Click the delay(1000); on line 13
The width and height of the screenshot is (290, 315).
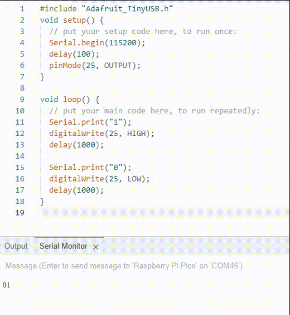77,145
